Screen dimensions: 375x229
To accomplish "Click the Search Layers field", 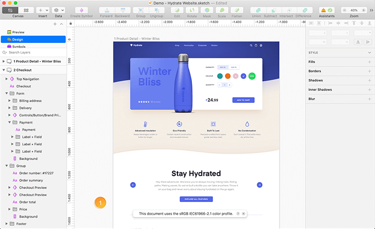I will pos(33,52).
